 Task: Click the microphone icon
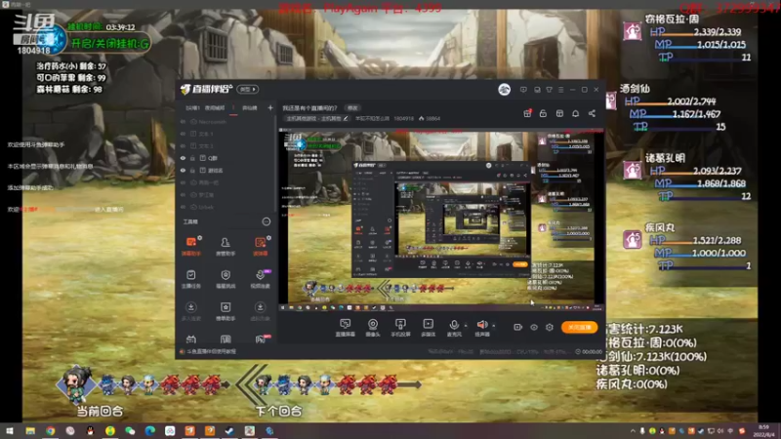click(454, 325)
